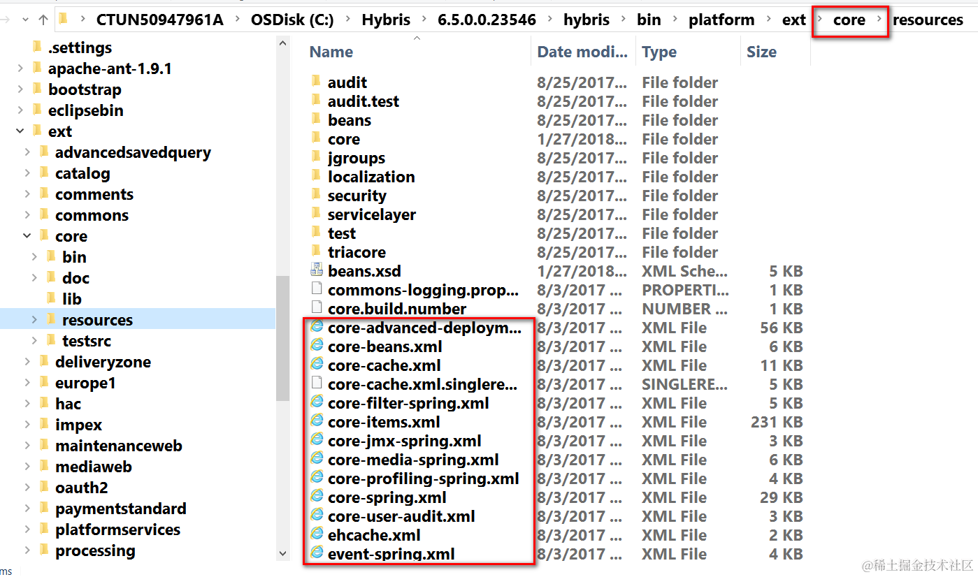Click the servicelayer folder icon
Screen dimensions: 978x577
point(316,214)
